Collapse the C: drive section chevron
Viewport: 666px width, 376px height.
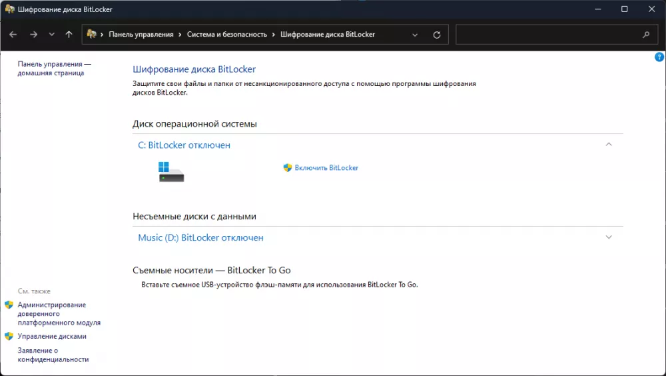pos(608,144)
